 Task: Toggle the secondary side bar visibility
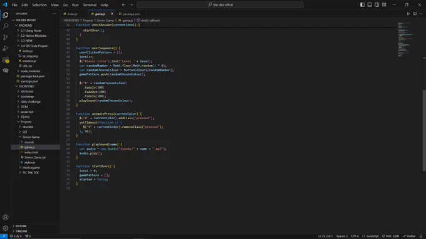click(x=377, y=4)
